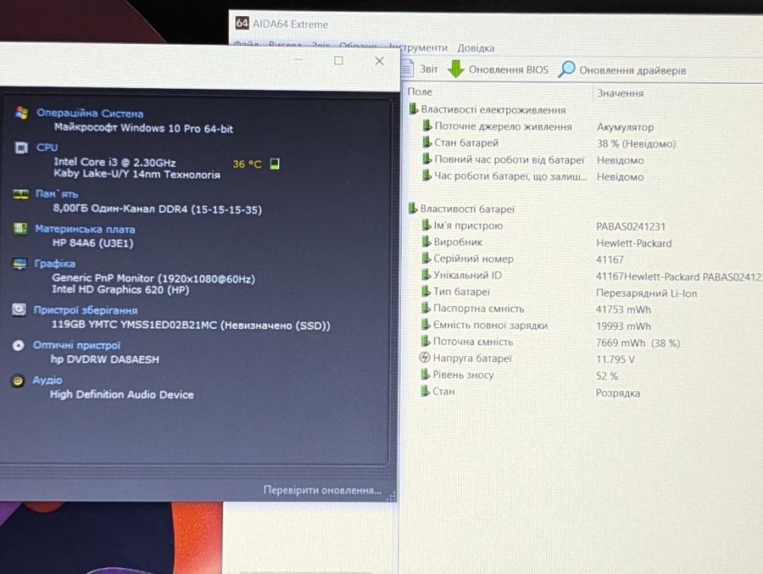This screenshot has width=763, height=574.
Task: Click the Акумулятор value
Action: pyautogui.click(x=626, y=127)
